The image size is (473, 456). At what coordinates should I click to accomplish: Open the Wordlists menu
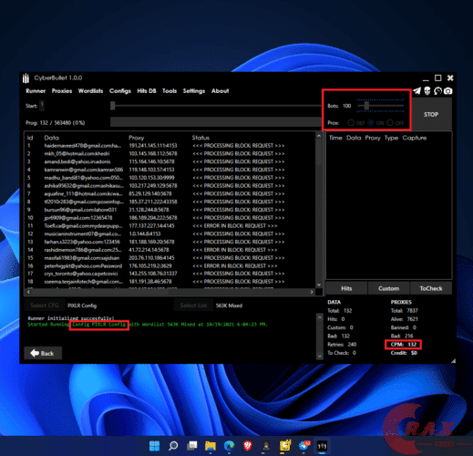[90, 91]
